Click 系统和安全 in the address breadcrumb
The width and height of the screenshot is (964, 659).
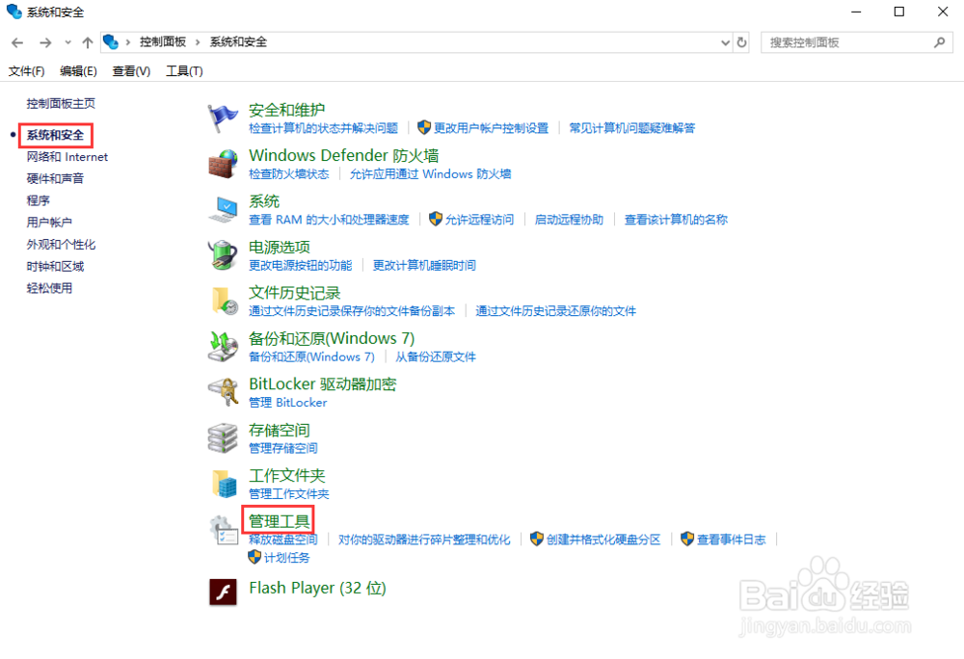[x=238, y=41]
